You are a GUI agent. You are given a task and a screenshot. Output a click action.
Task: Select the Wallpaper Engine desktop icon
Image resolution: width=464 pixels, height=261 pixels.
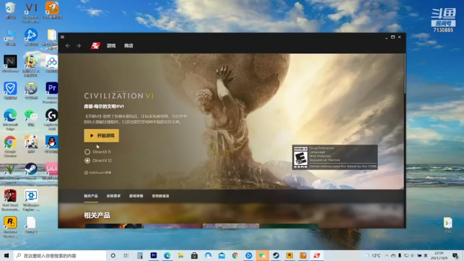(x=31, y=200)
